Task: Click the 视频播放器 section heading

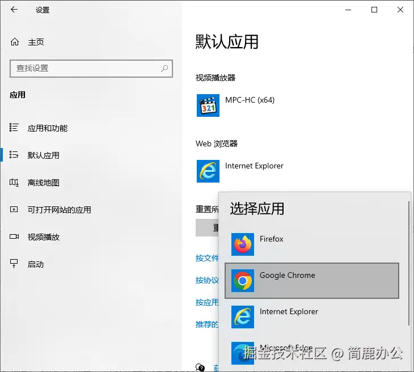Action: pyautogui.click(x=216, y=78)
